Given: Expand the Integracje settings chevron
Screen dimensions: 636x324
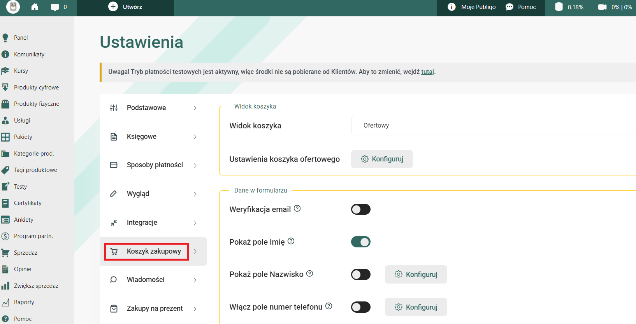Looking at the screenshot, I should tap(195, 223).
